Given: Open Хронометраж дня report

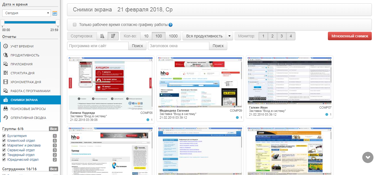Looking at the screenshot, I should [26, 82].
